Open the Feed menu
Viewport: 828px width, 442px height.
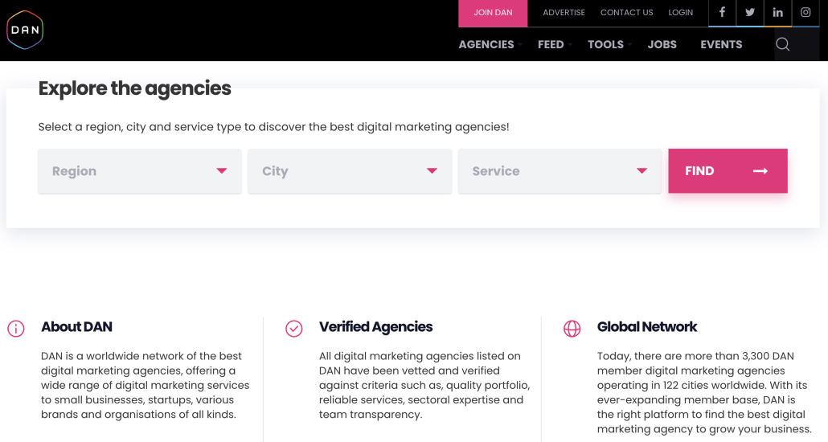[551, 45]
